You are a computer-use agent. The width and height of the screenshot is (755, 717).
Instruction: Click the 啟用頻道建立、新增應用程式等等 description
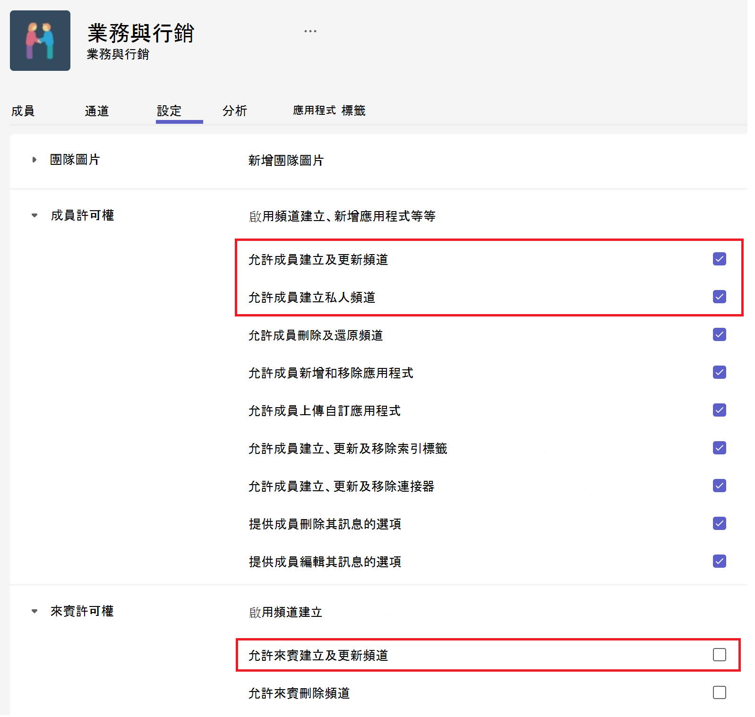point(343,216)
